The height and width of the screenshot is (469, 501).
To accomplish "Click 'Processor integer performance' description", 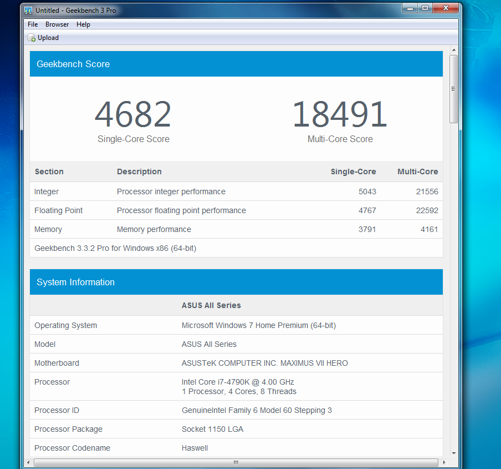I will pyautogui.click(x=171, y=191).
